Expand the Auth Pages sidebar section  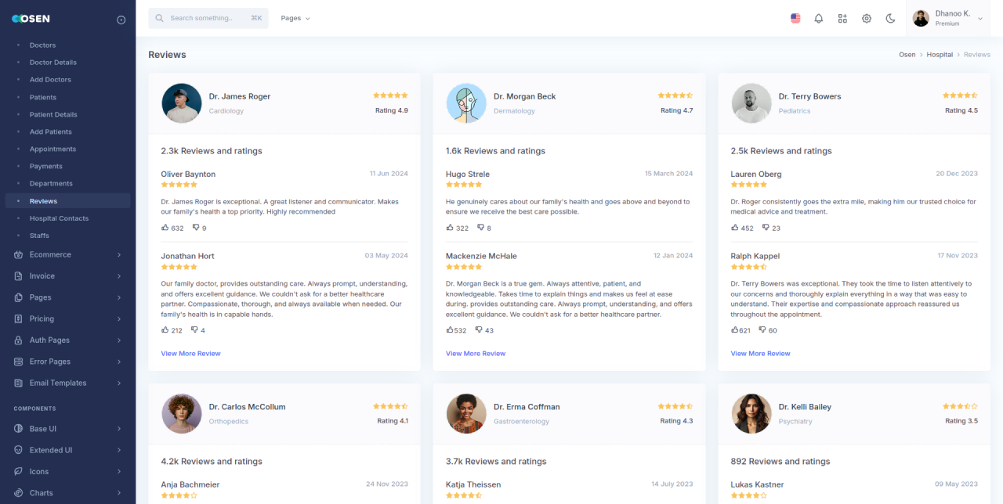click(x=67, y=340)
